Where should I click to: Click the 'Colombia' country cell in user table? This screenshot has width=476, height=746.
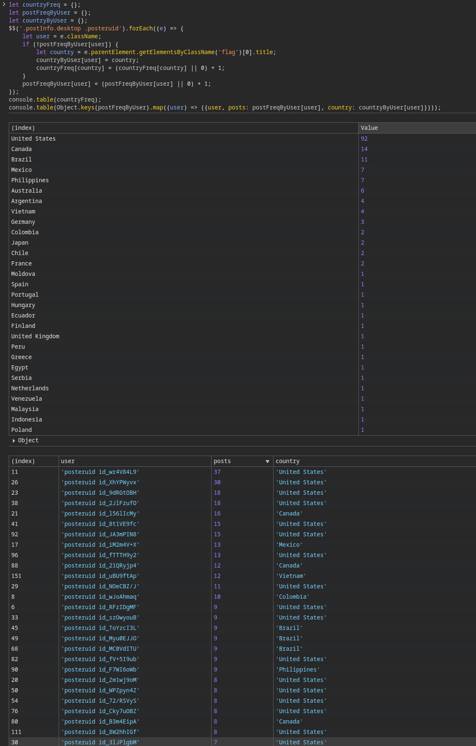[293, 597]
